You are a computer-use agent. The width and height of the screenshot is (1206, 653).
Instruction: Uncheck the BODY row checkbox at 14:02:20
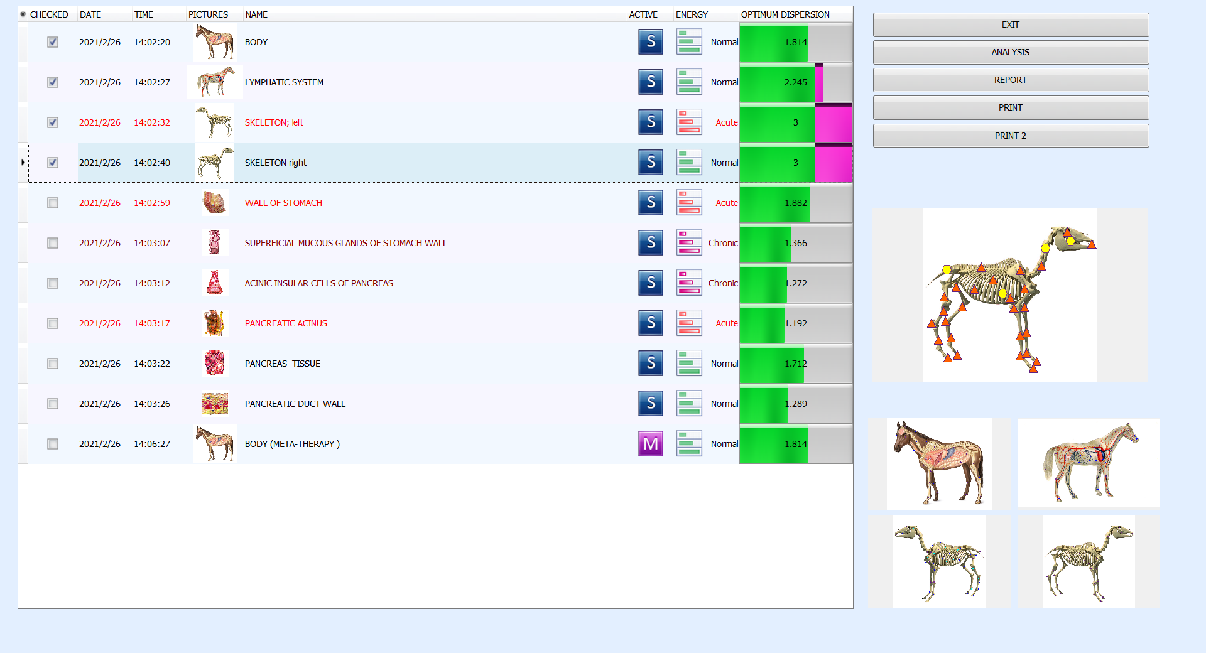click(x=53, y=42)
